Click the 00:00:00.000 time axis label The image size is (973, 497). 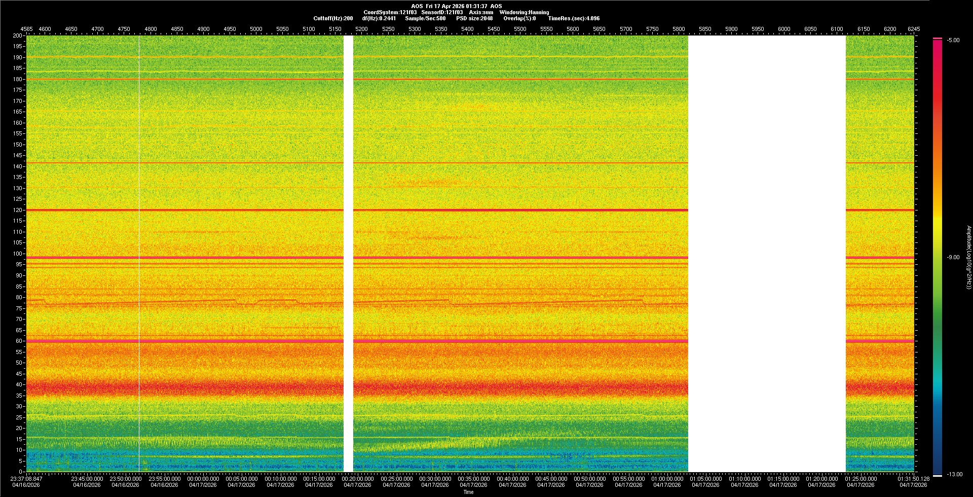click(x=203, y=479)
